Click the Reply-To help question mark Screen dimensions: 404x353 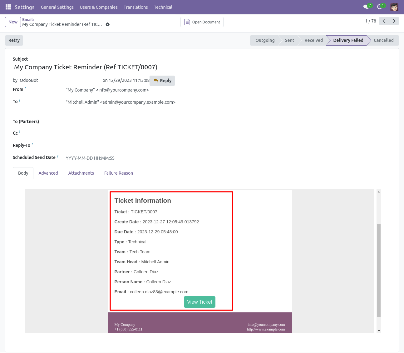point(32,144)
